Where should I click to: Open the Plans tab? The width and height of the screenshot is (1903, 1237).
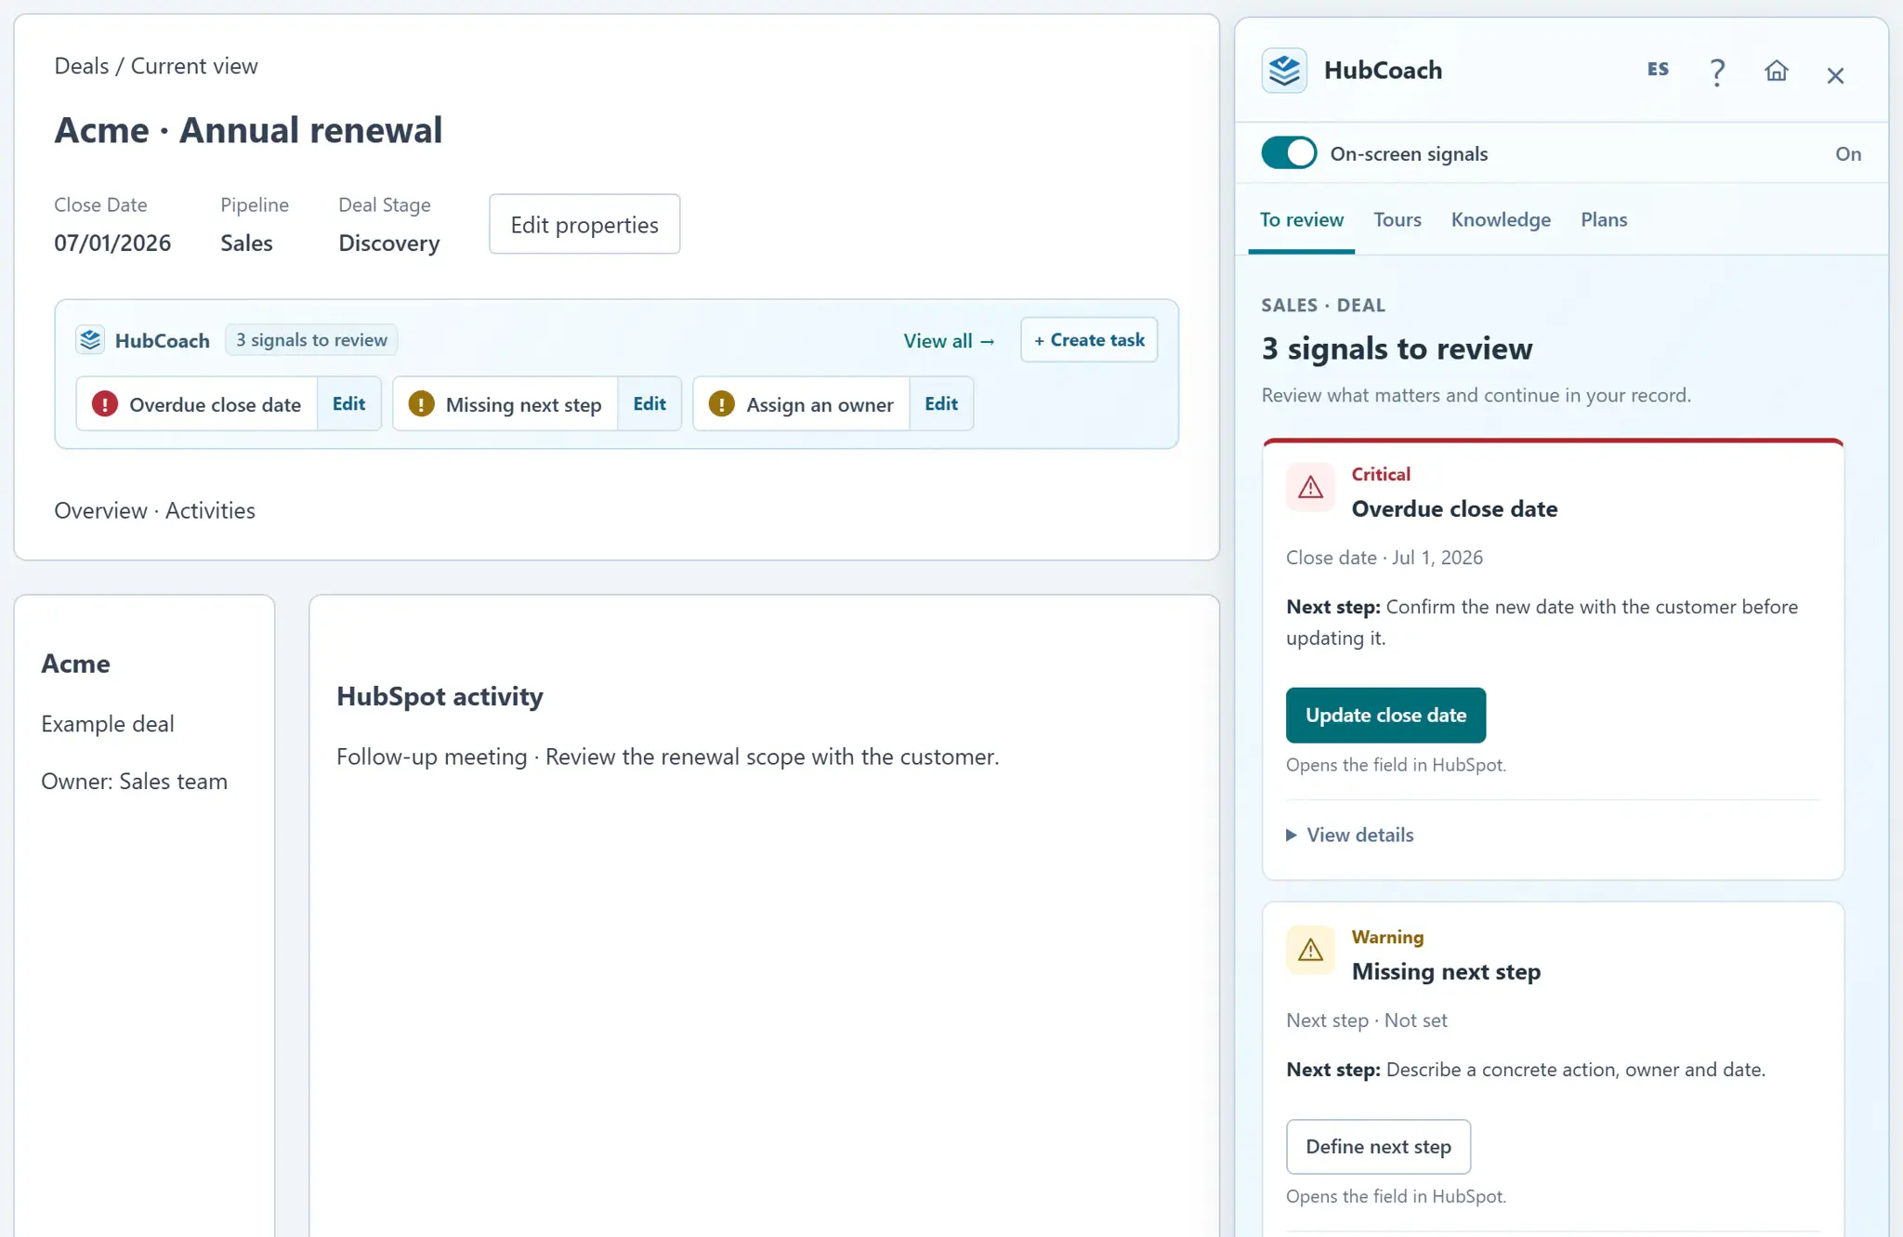[1604, 220]
